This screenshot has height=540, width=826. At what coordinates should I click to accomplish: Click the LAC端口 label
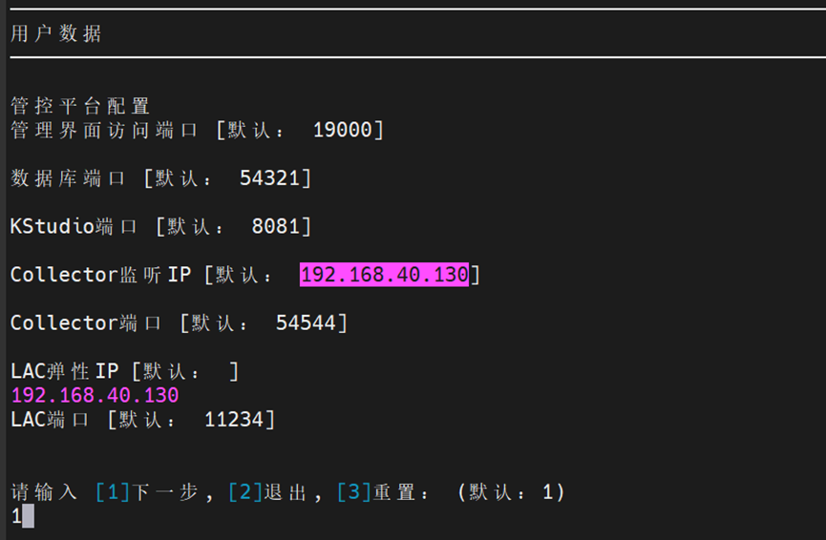50,419
